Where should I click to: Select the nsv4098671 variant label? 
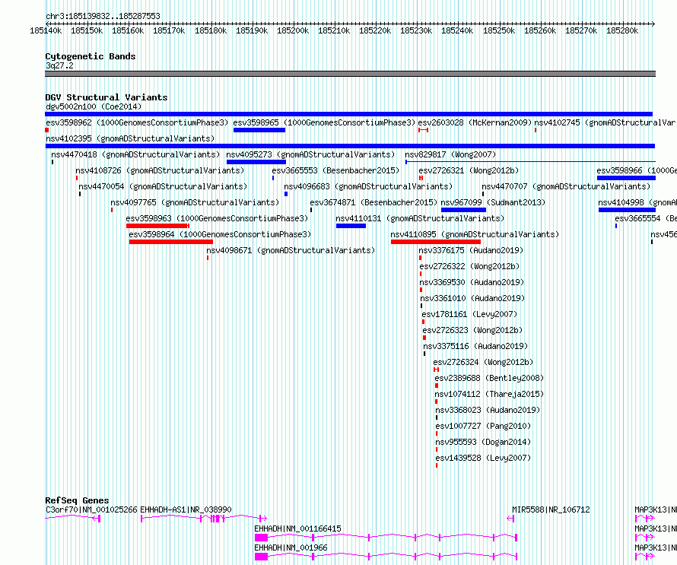pyautogui.click(x=291, y=250)
